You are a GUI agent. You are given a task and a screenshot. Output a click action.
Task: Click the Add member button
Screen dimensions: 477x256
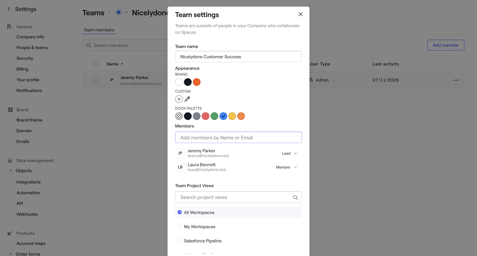pyautogui.click(x=445, y=45)
